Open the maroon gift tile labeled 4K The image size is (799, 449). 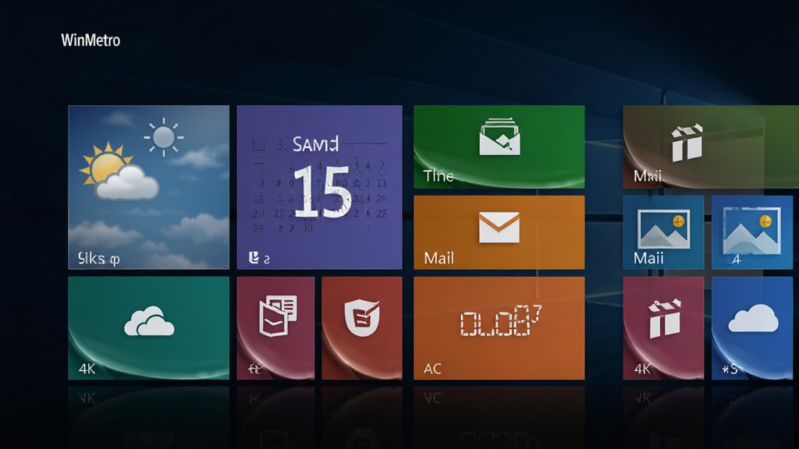pos(663,328)
